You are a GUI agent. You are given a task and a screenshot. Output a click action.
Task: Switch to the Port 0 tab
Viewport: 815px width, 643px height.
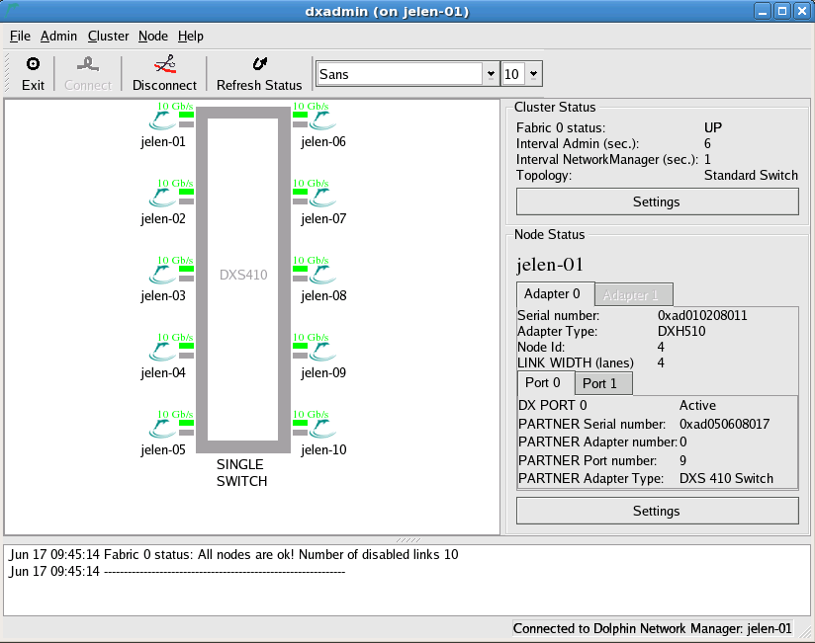[x=546, y=383]
